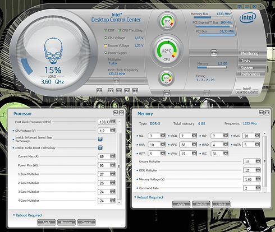The height and width of the screenshot is (232, 275).
Task: Select profile button 1 on the main panel
Action: click(118, 91)
